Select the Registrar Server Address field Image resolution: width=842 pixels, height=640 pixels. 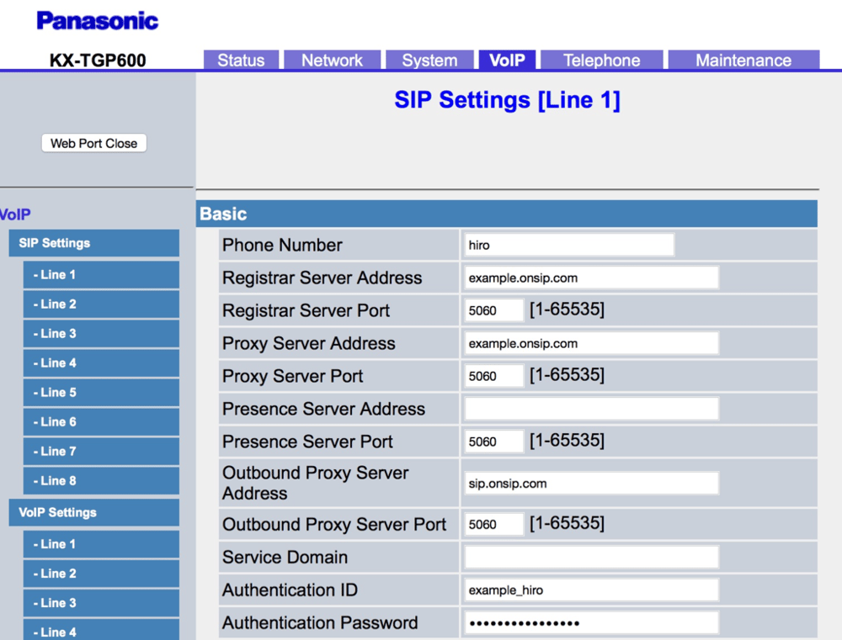[590, 277]
